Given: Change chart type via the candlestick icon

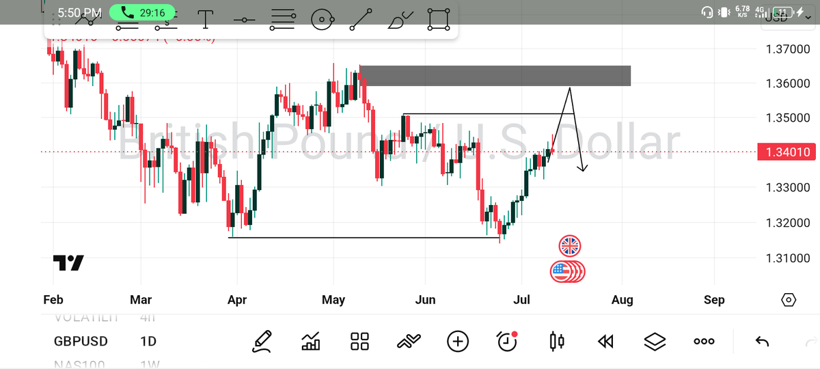Looking at the screenshot, I should (x=557, y=341).
